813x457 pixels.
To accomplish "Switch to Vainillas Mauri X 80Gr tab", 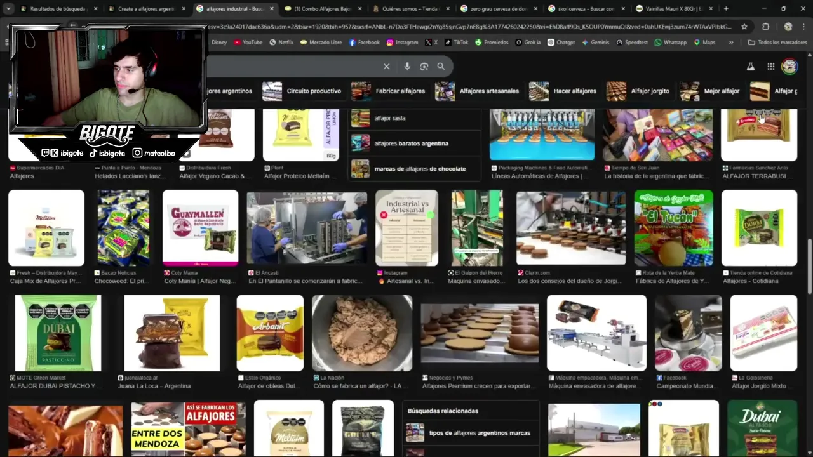I will pyautogui.click(x=673, y=9).
